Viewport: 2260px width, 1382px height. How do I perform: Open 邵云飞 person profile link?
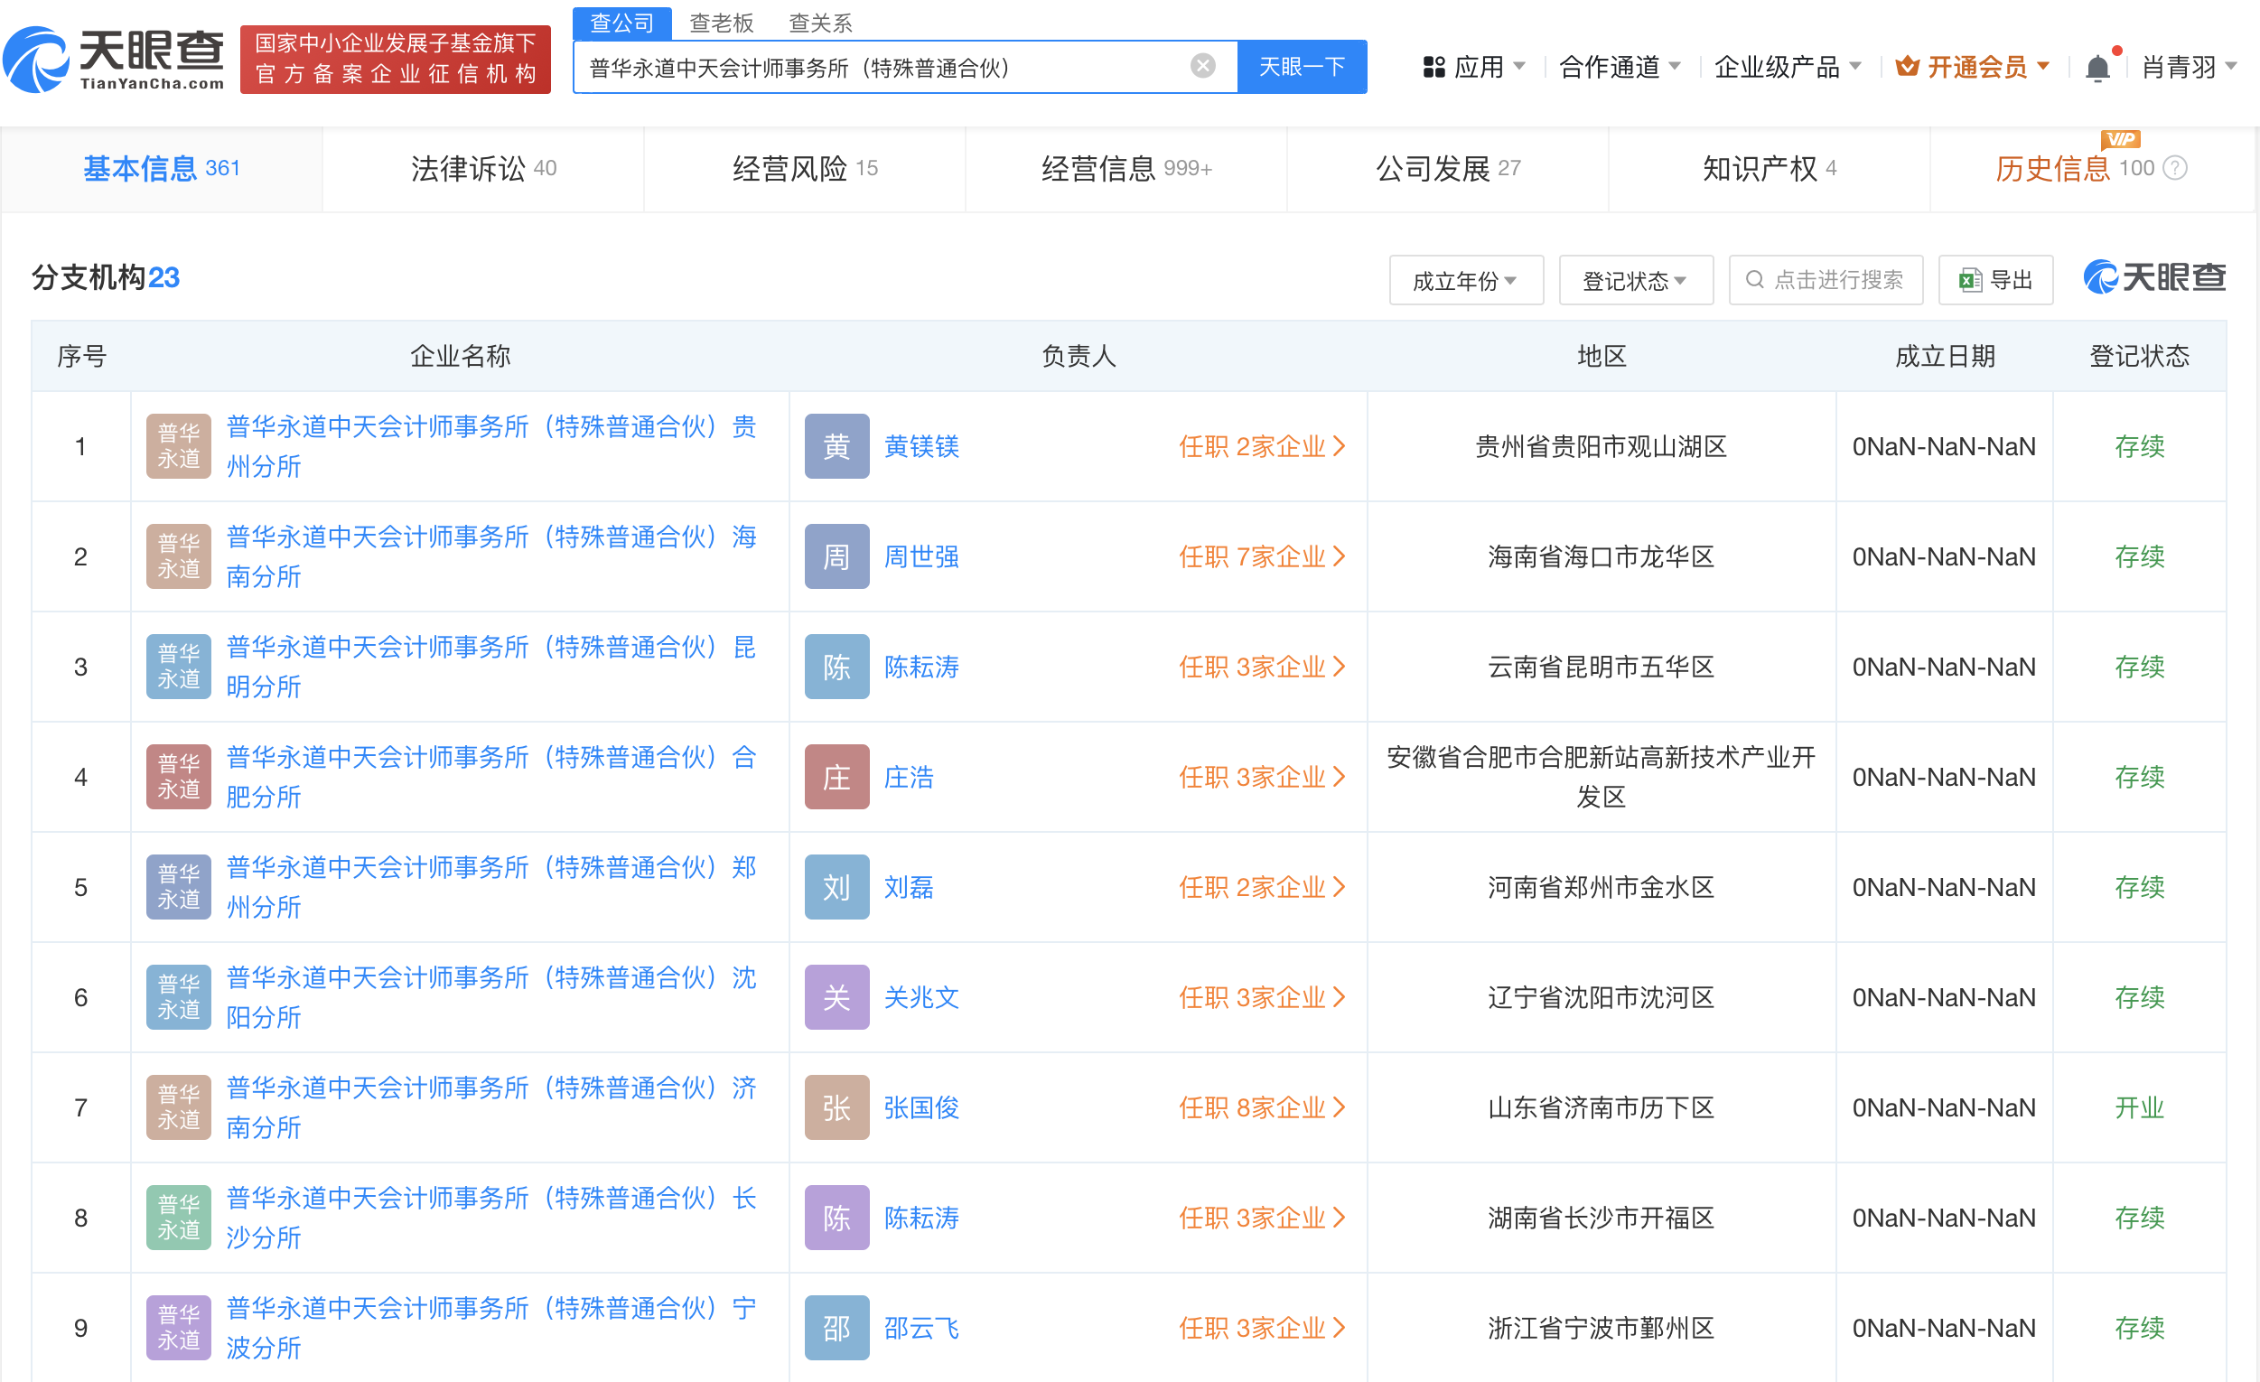[921, 1328]
